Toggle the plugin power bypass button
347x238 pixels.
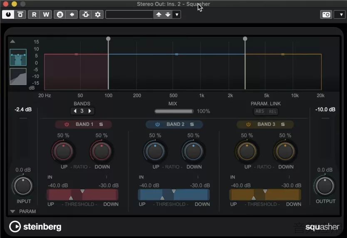point(8,15)
